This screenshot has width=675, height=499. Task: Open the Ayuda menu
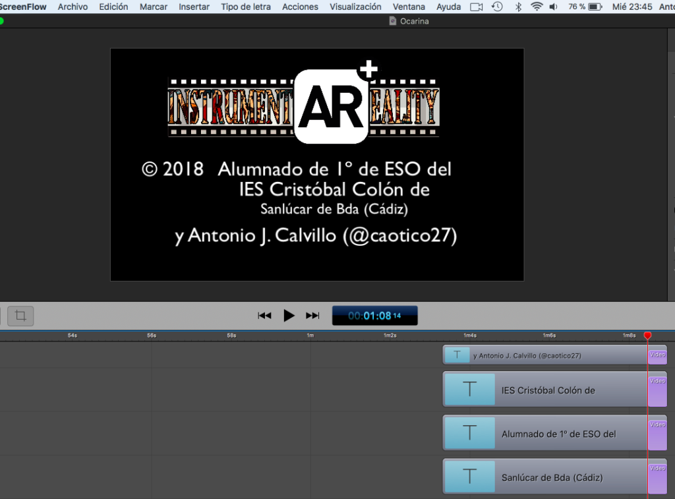pos(448,7)
